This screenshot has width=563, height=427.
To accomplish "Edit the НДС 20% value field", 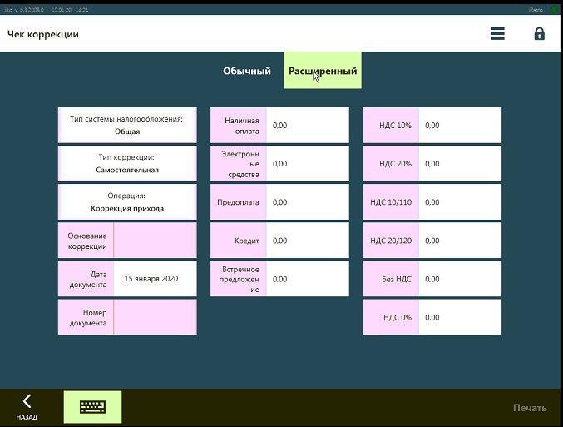I will [x=460, y=163].
